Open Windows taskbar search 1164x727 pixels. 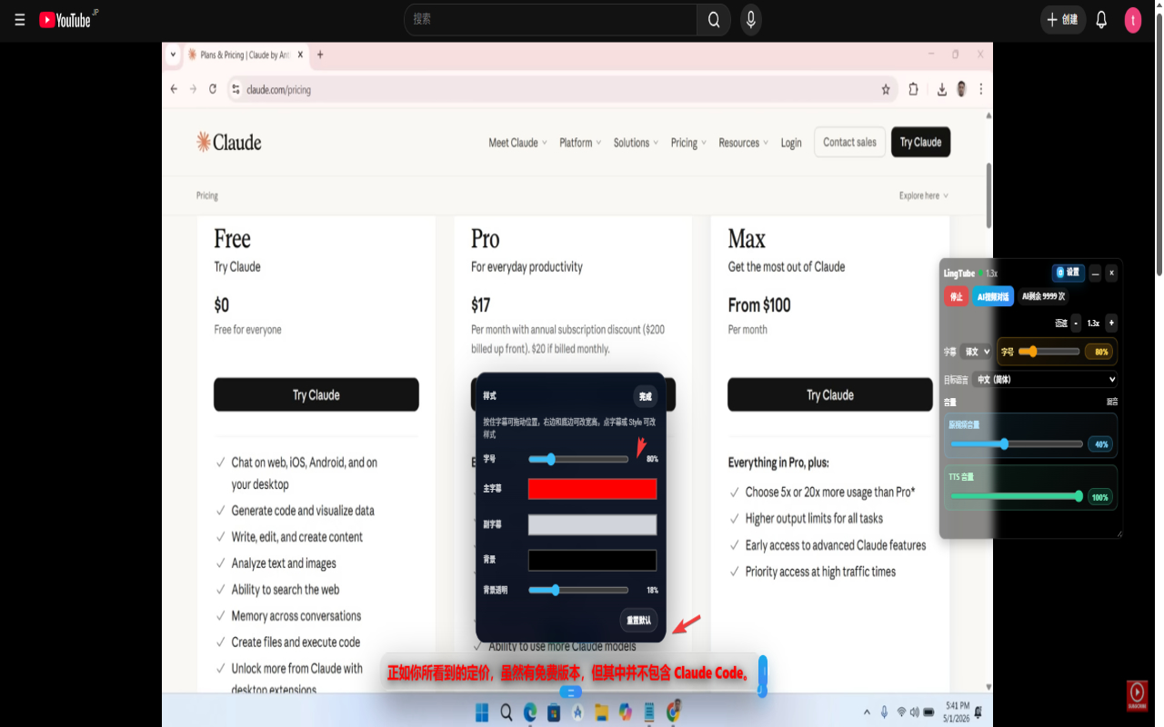pos(506,712)
